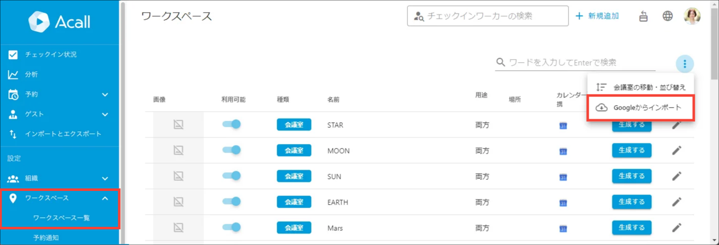The image size is (719, 245).
Task: Click the SUN row image placeholder
Action: click(178, 176)
